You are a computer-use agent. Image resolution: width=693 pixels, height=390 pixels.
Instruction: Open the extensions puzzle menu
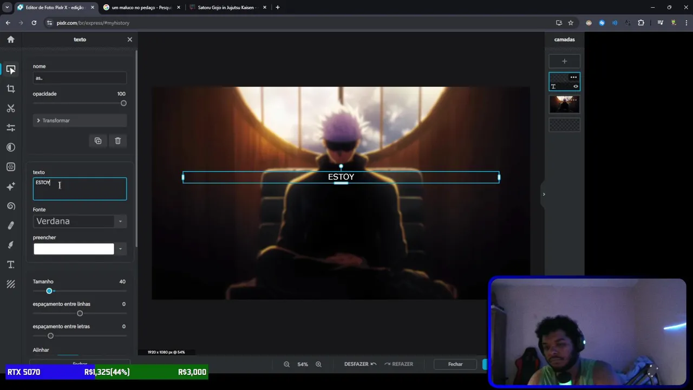641,23
